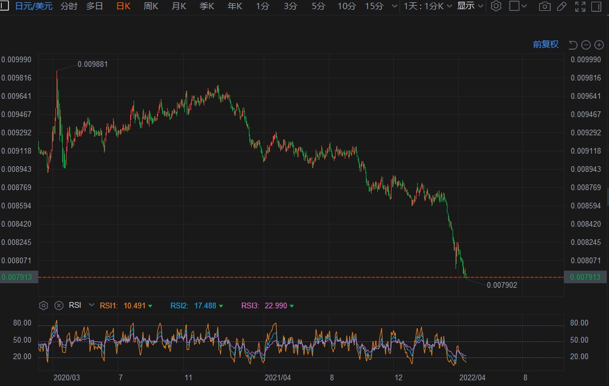609x386 pixels.
Task: Remove the RSI indicator panel
Action: 58,305
